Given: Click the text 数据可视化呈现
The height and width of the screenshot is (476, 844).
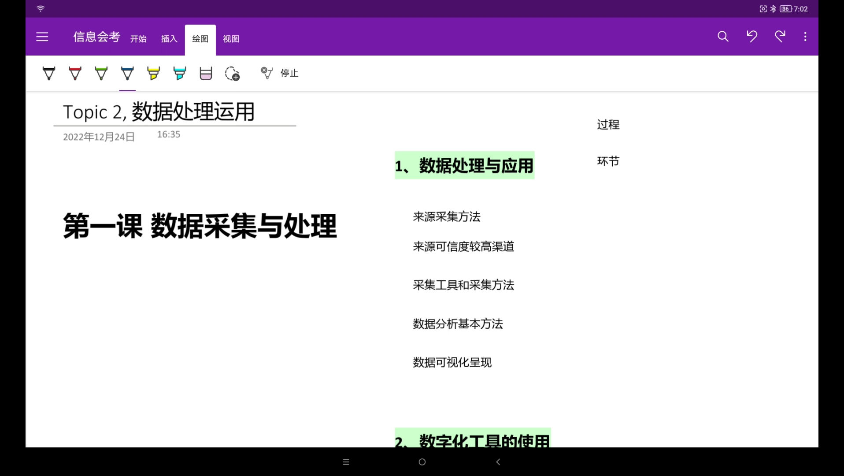Looking at the screenshot, I should tap(452, 362).
